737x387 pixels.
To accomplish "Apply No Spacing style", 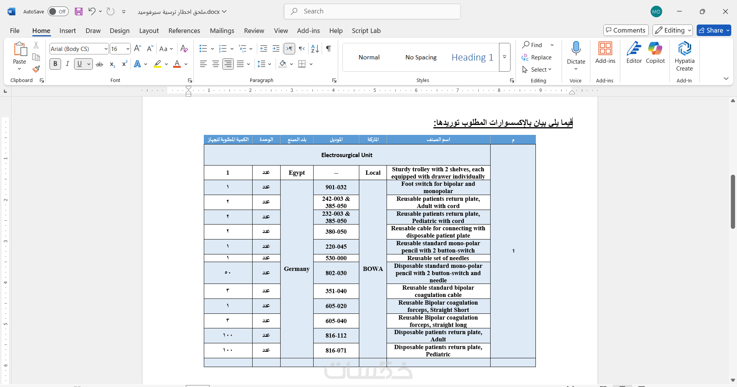I will tap(421, 57).
